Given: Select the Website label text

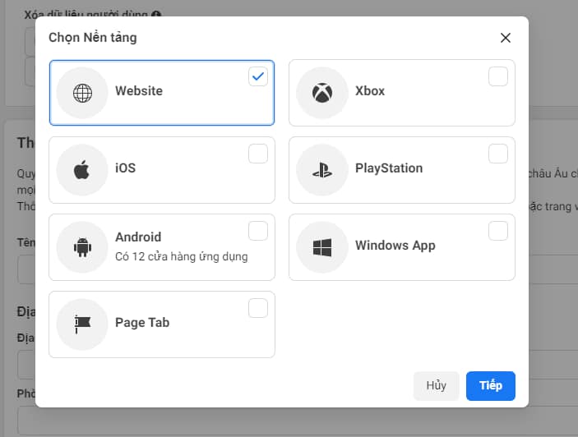Looking at the screenshot, I should click(139, 91).
